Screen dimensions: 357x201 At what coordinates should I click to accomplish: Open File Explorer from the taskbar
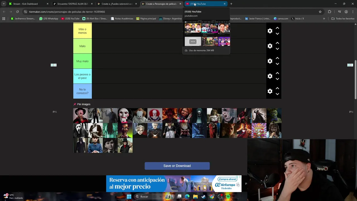195,197
